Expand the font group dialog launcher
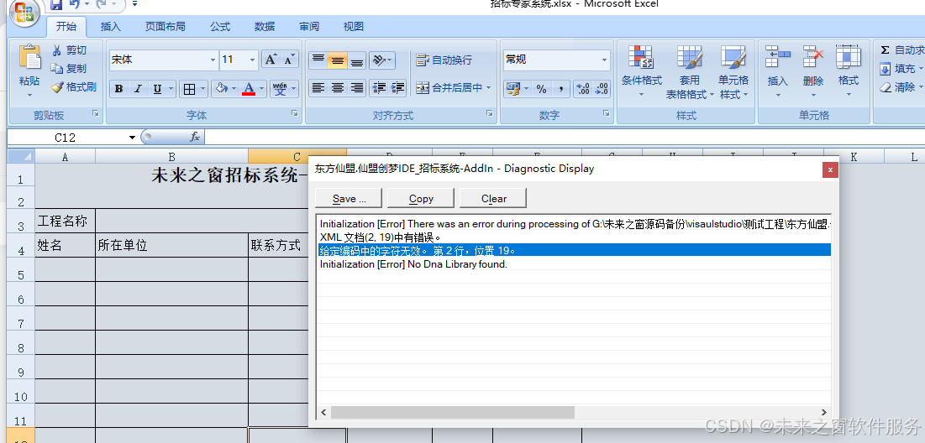The image size is (925, 443). 294,114
